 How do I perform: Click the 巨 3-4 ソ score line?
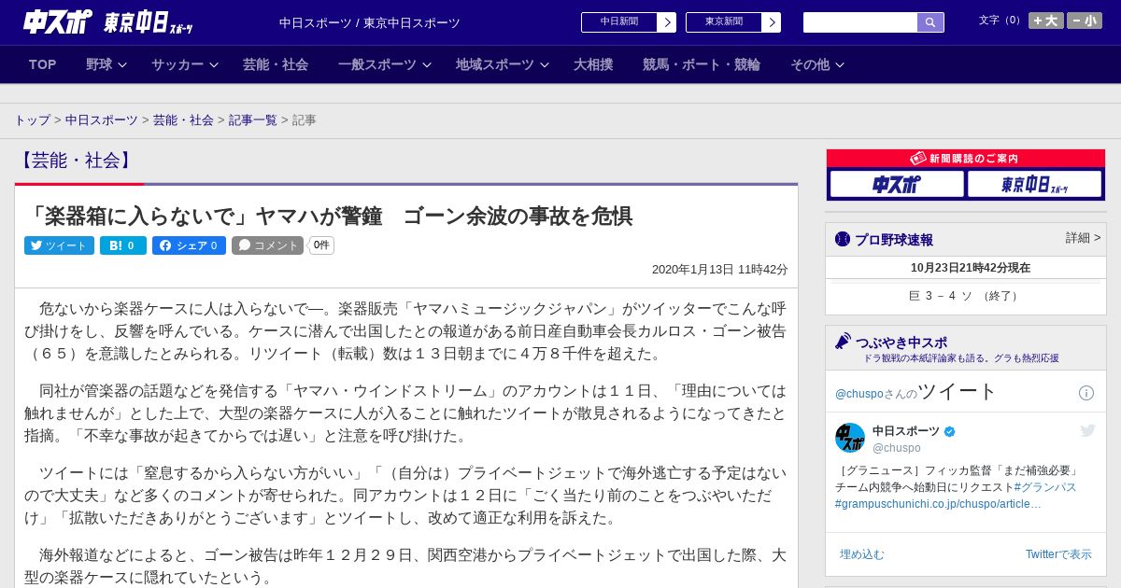(x=966, y=296)
